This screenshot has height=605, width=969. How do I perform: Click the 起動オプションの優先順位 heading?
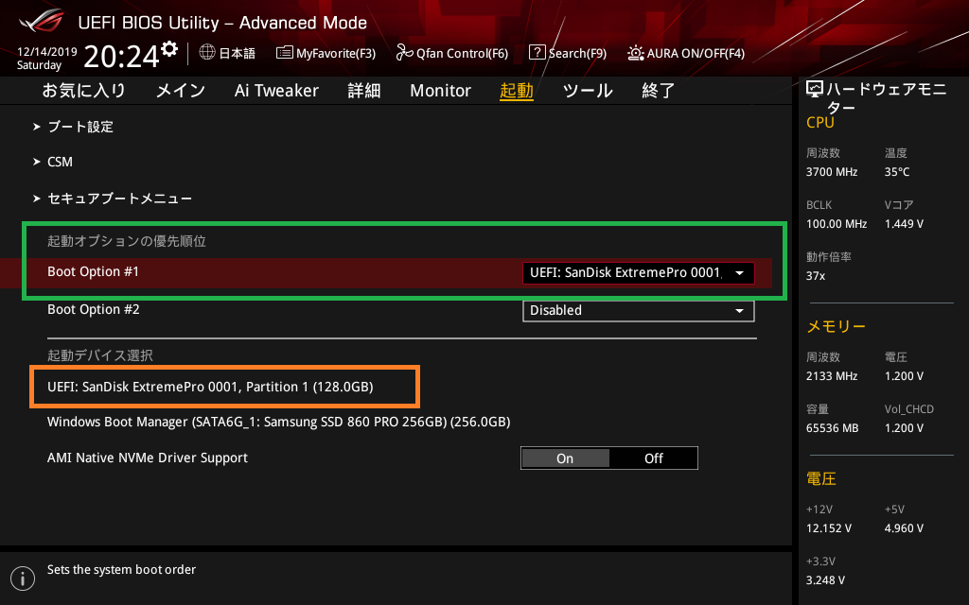tap(127, 241)
